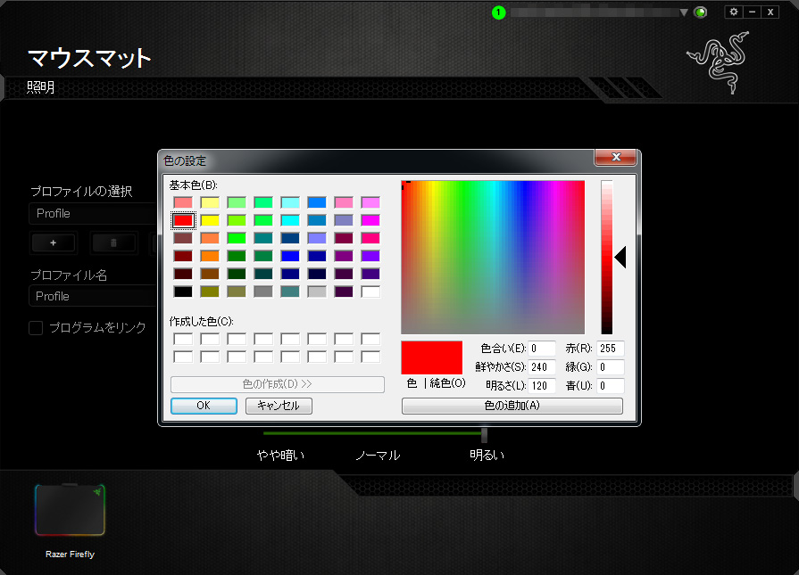Click the 赤(R) red value field

611,349
